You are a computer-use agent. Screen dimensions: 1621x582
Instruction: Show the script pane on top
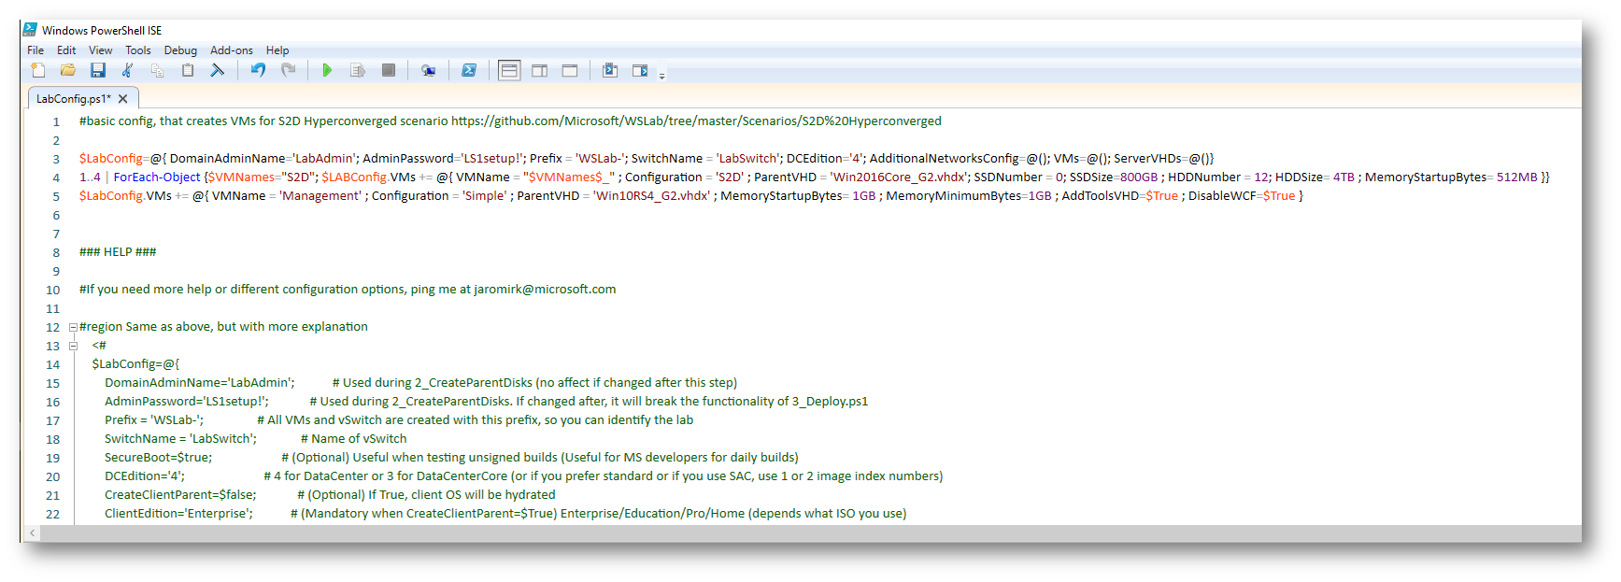point(509,70)
